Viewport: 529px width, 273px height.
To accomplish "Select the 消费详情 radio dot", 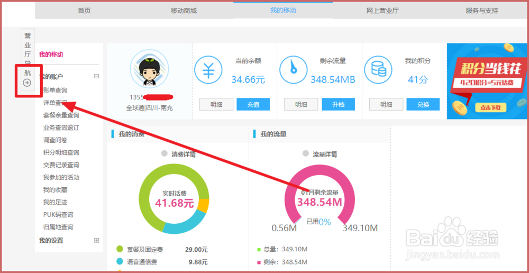I will [x=165, y=153].
